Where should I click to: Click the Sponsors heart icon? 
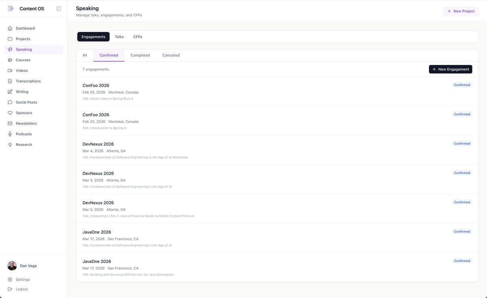pyautogui.click(x=10, y=113)
